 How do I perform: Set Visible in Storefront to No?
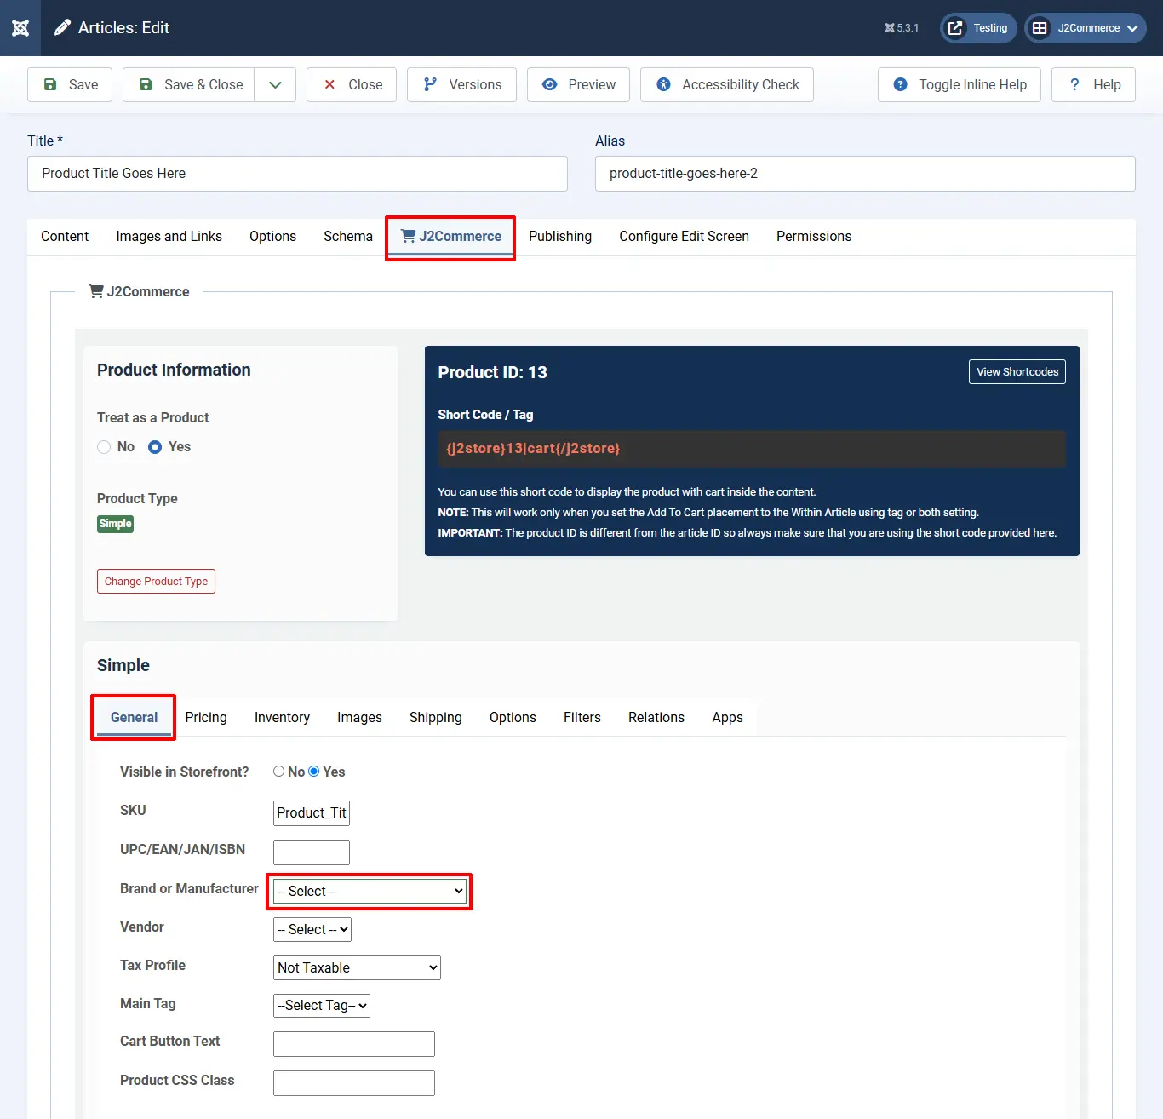[278, 772]
